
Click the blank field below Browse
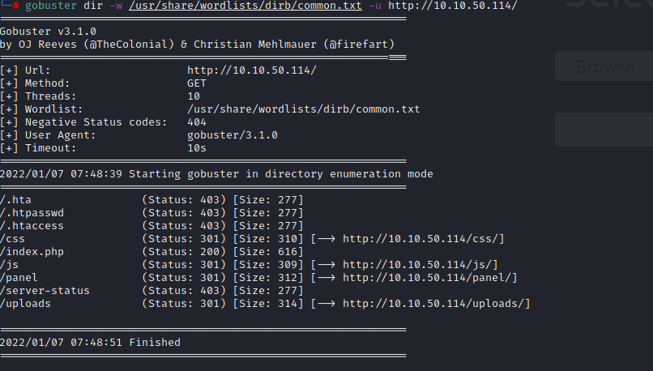(604, 130)
